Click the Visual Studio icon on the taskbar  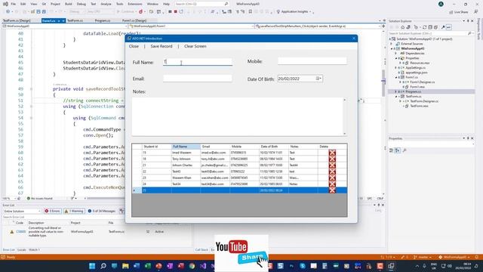203,266
